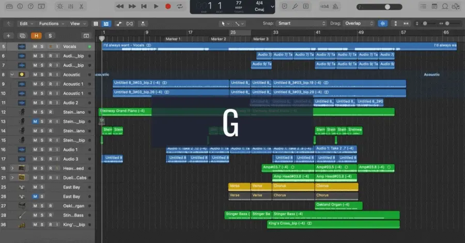Screen dimensions: 465x243
Task: Open the Mixer faders icon
Action: (x=71, y=6)
